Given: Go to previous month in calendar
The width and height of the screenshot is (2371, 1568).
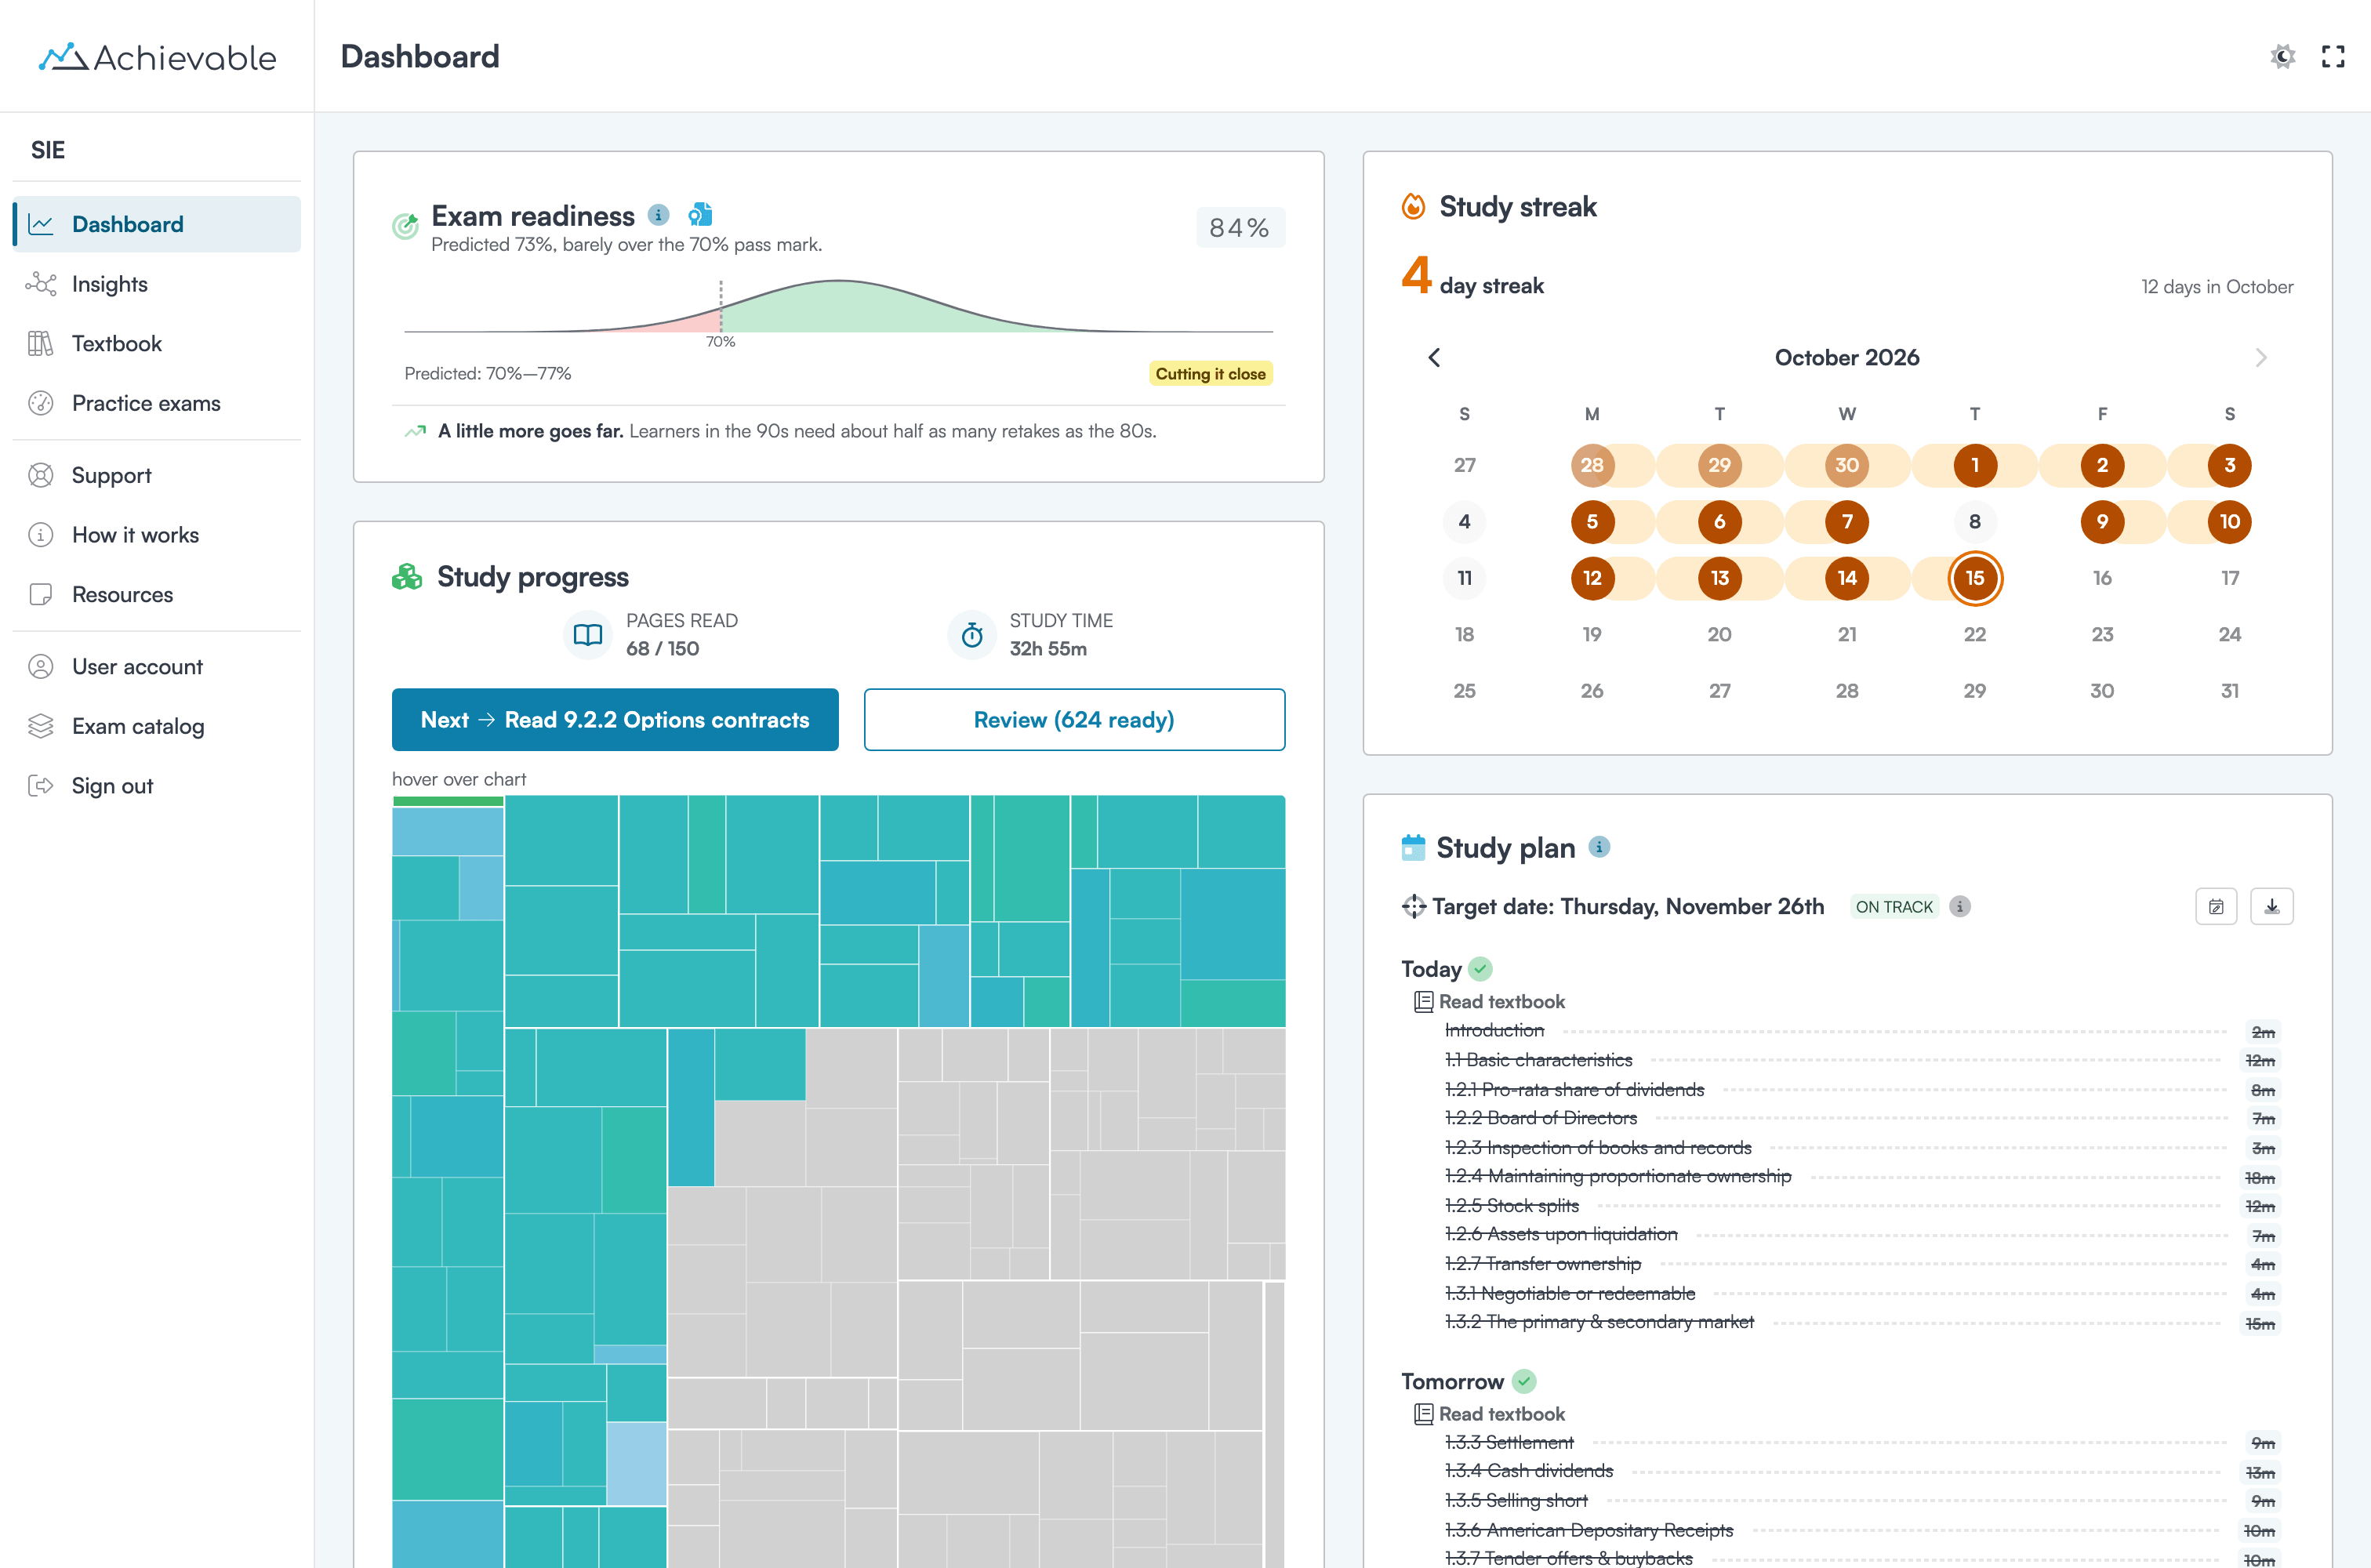Looking at the screenshot, I should 1434,357.
